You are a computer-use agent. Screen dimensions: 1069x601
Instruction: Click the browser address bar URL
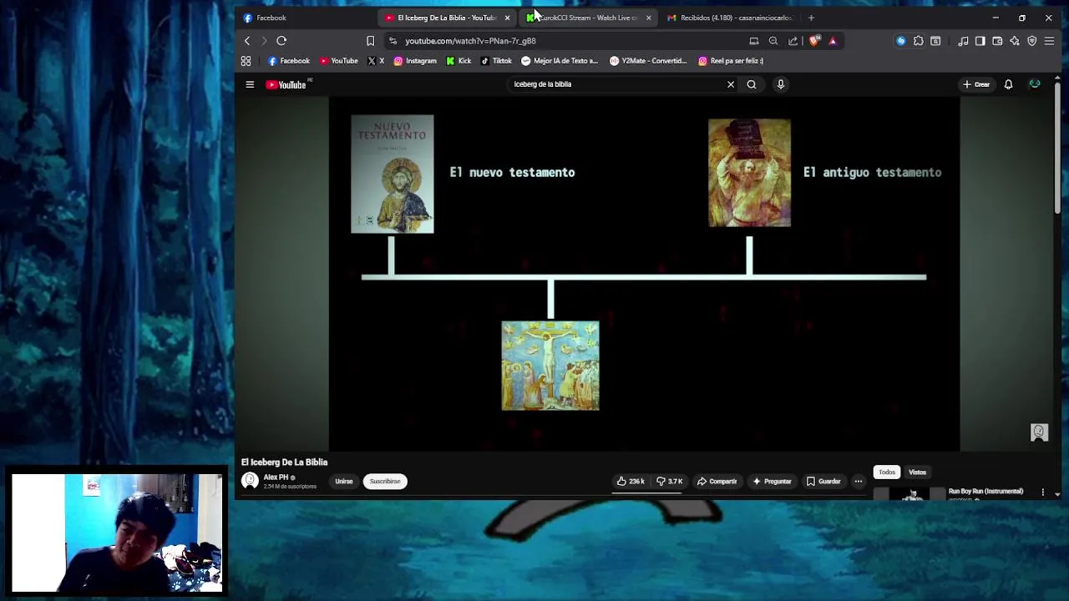tap(470, 41)
